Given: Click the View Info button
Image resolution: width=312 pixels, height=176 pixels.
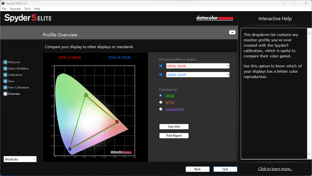Looking at the screenshot, I should click(174, 127).
